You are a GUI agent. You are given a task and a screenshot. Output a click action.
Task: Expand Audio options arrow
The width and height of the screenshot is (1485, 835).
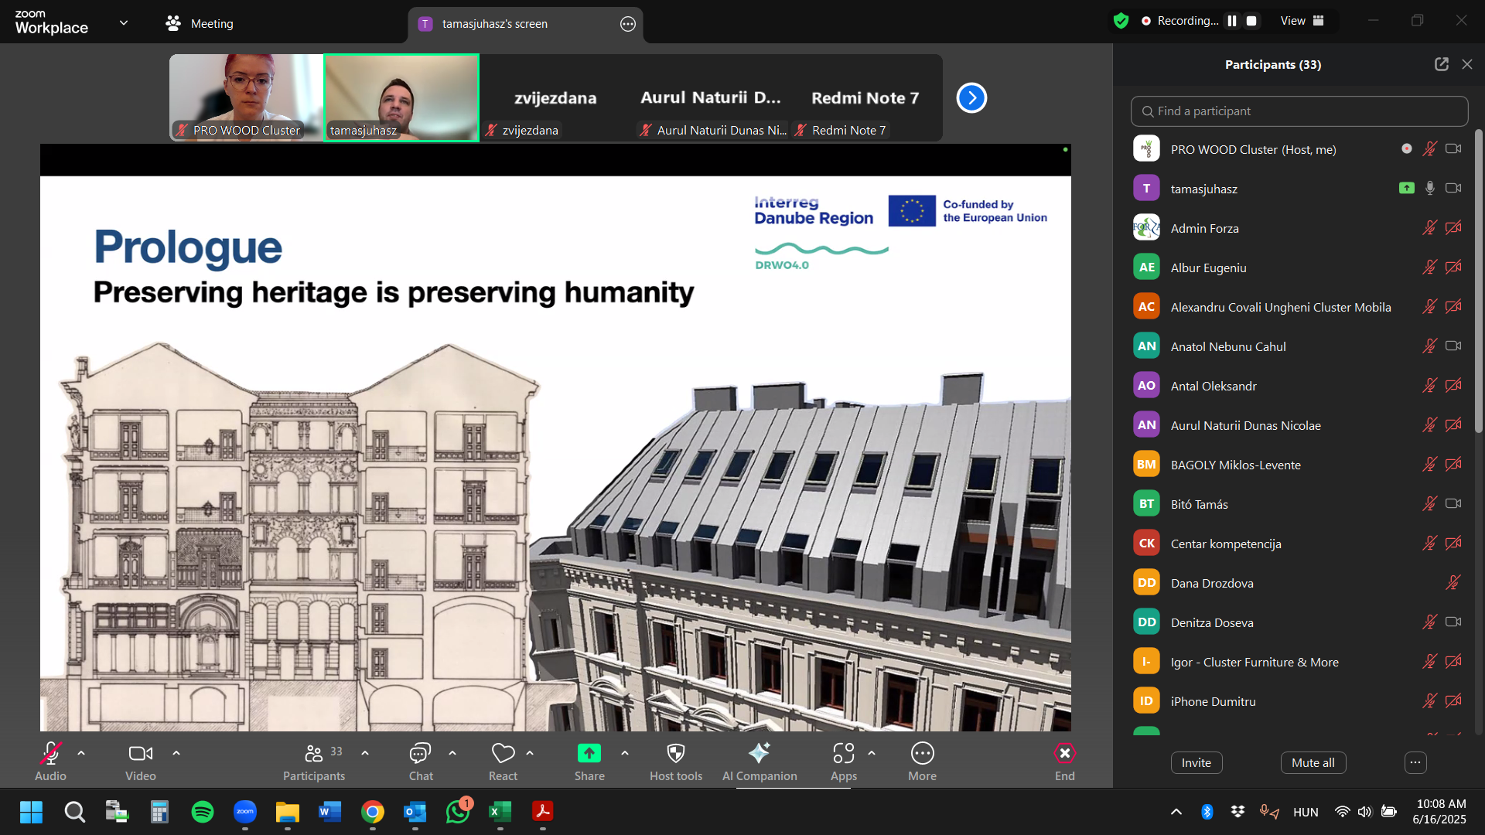pyautogui.click(x=81, y=752)
